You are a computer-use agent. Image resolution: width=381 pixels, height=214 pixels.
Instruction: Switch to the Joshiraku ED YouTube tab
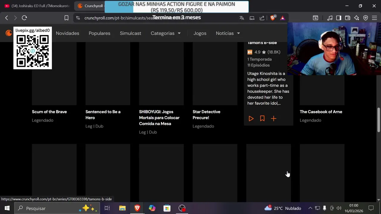pyautogui.click(x=37, y=6)
